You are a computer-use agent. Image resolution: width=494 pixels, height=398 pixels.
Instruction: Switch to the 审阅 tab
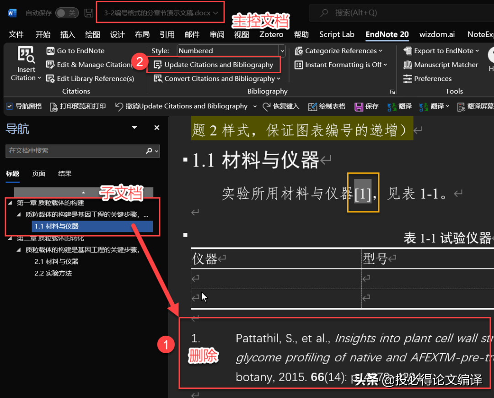click(217, 34)
